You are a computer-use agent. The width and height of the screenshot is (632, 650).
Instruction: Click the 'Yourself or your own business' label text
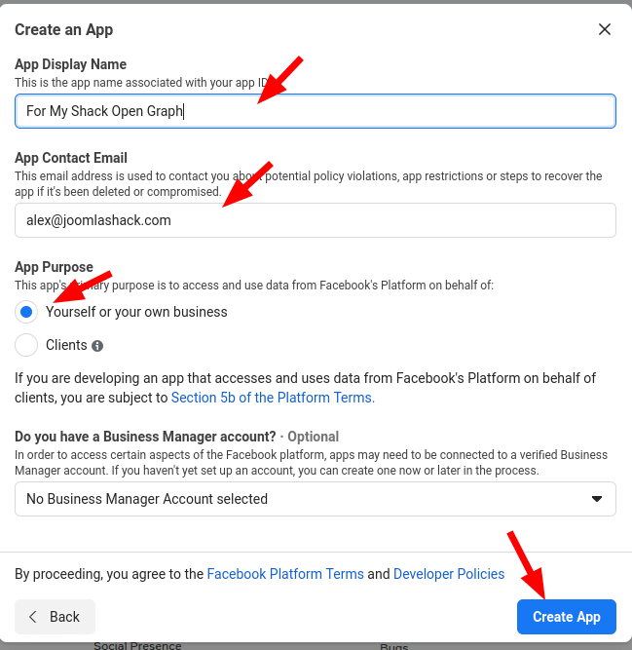[x=136, y=312]
